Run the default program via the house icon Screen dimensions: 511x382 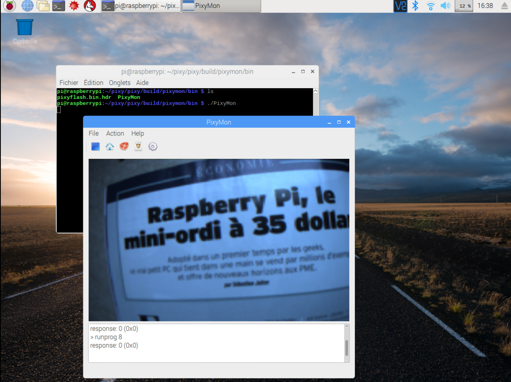(x=110, y=146)
